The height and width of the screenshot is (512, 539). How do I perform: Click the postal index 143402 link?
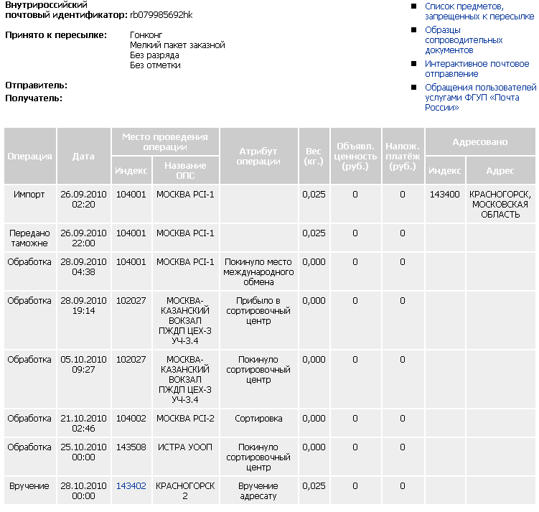tap(131, 486)
